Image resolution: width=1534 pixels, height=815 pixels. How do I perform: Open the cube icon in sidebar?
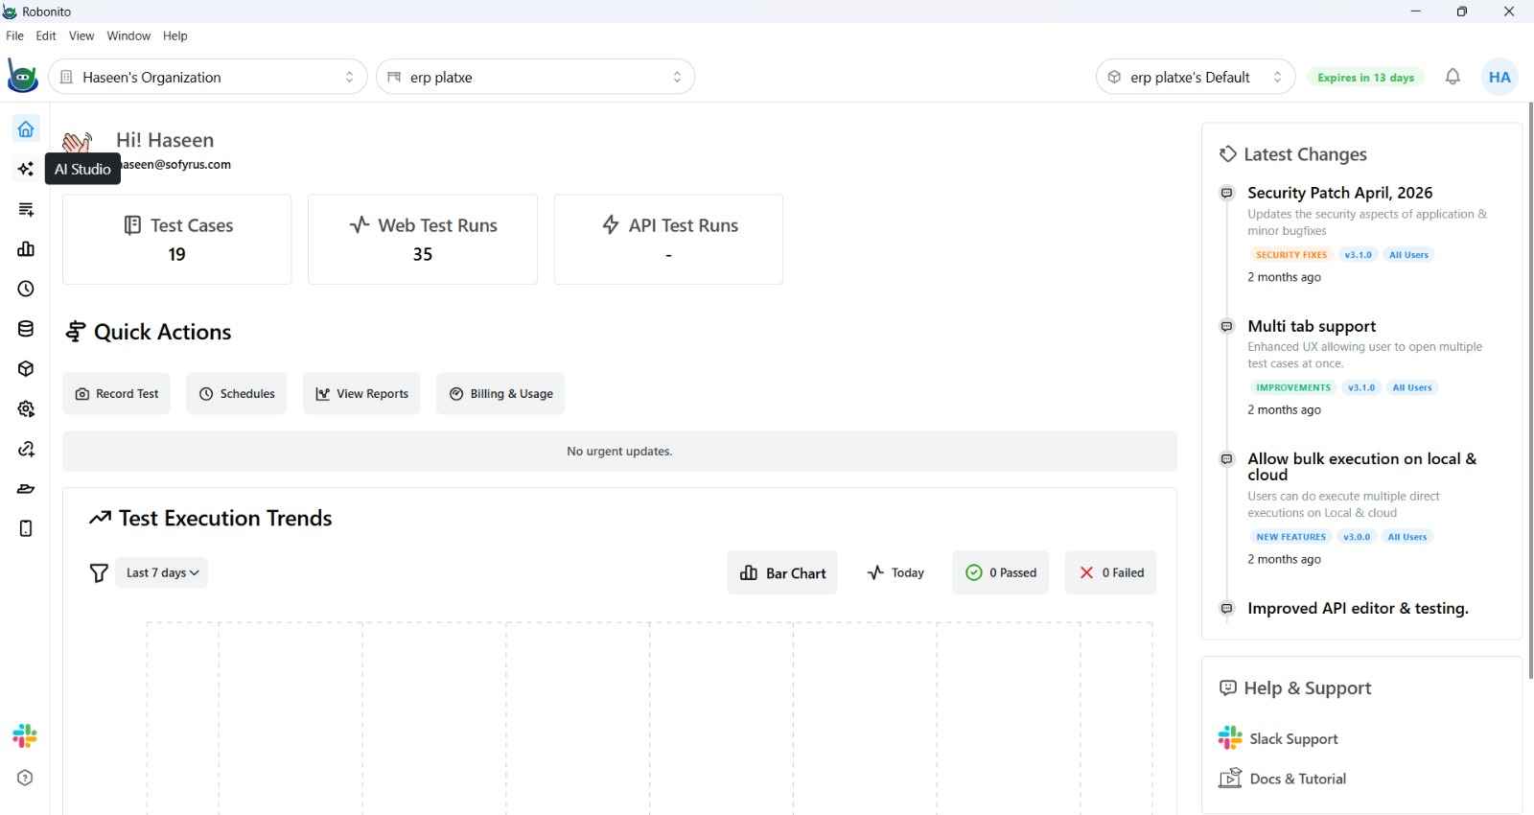pyautogui.click(x=26, y=369)
